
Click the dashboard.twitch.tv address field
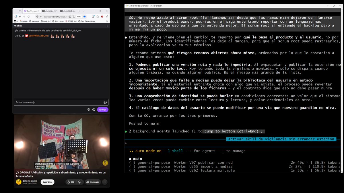coord(55,17)
